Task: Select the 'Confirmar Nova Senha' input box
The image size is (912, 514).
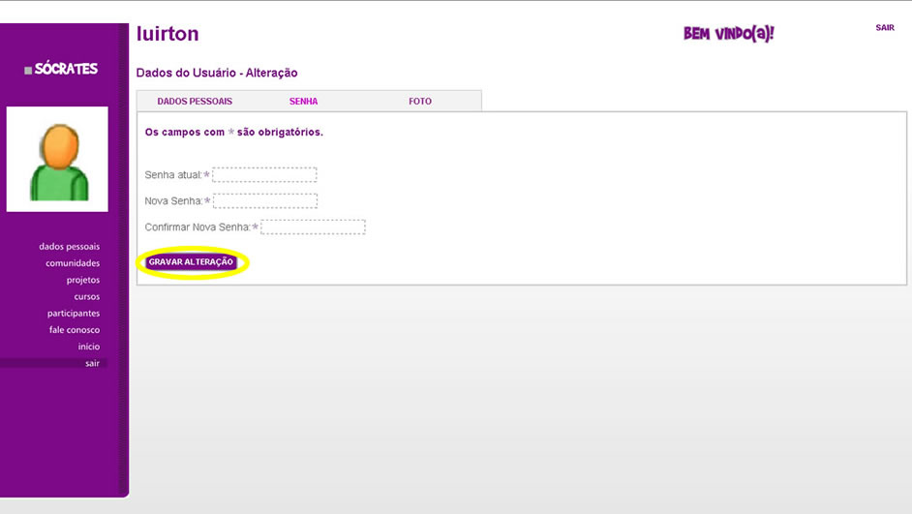Action: 313,227
